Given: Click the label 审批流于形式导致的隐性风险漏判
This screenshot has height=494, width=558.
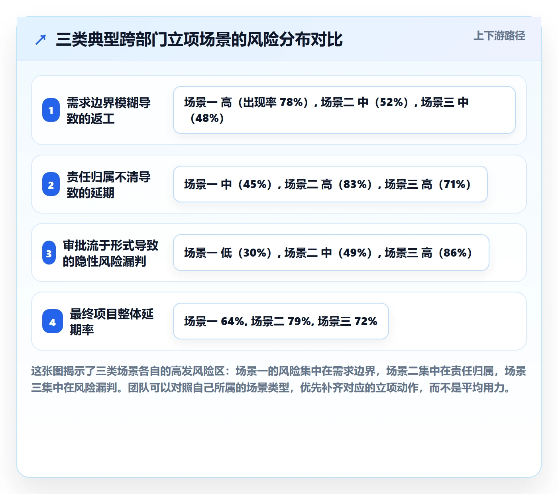Looking at the screenshot, I should [111, 253].
